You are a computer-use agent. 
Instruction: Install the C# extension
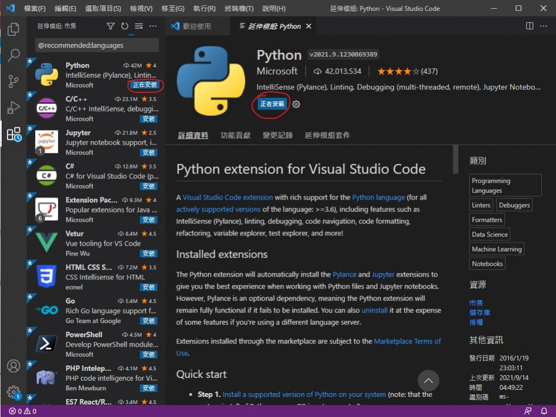tap(149, 186)
